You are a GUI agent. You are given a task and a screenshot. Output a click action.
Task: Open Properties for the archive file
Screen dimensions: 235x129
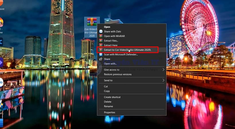[109, 112]
